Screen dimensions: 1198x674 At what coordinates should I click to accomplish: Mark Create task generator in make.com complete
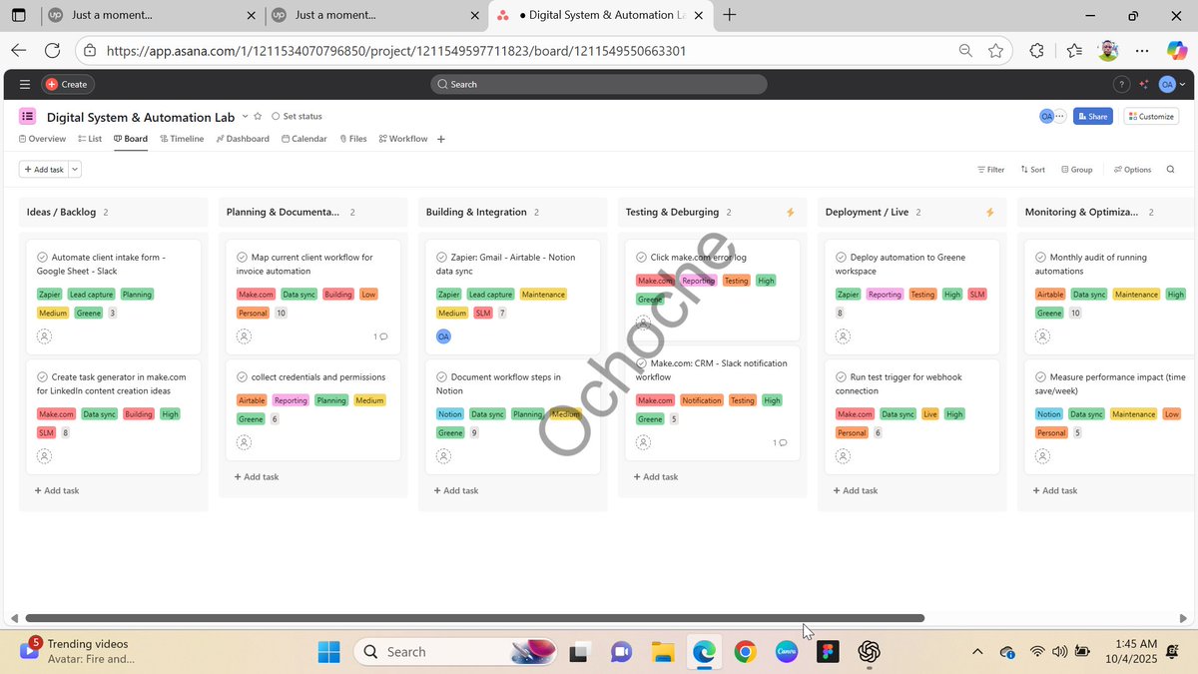click(42, 377)
